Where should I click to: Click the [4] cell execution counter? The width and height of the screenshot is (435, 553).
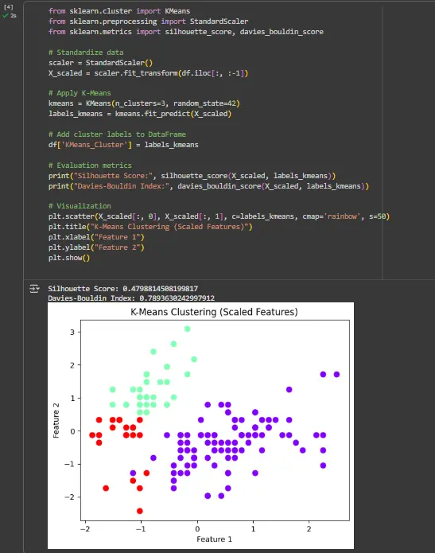[x=9, y=7]
